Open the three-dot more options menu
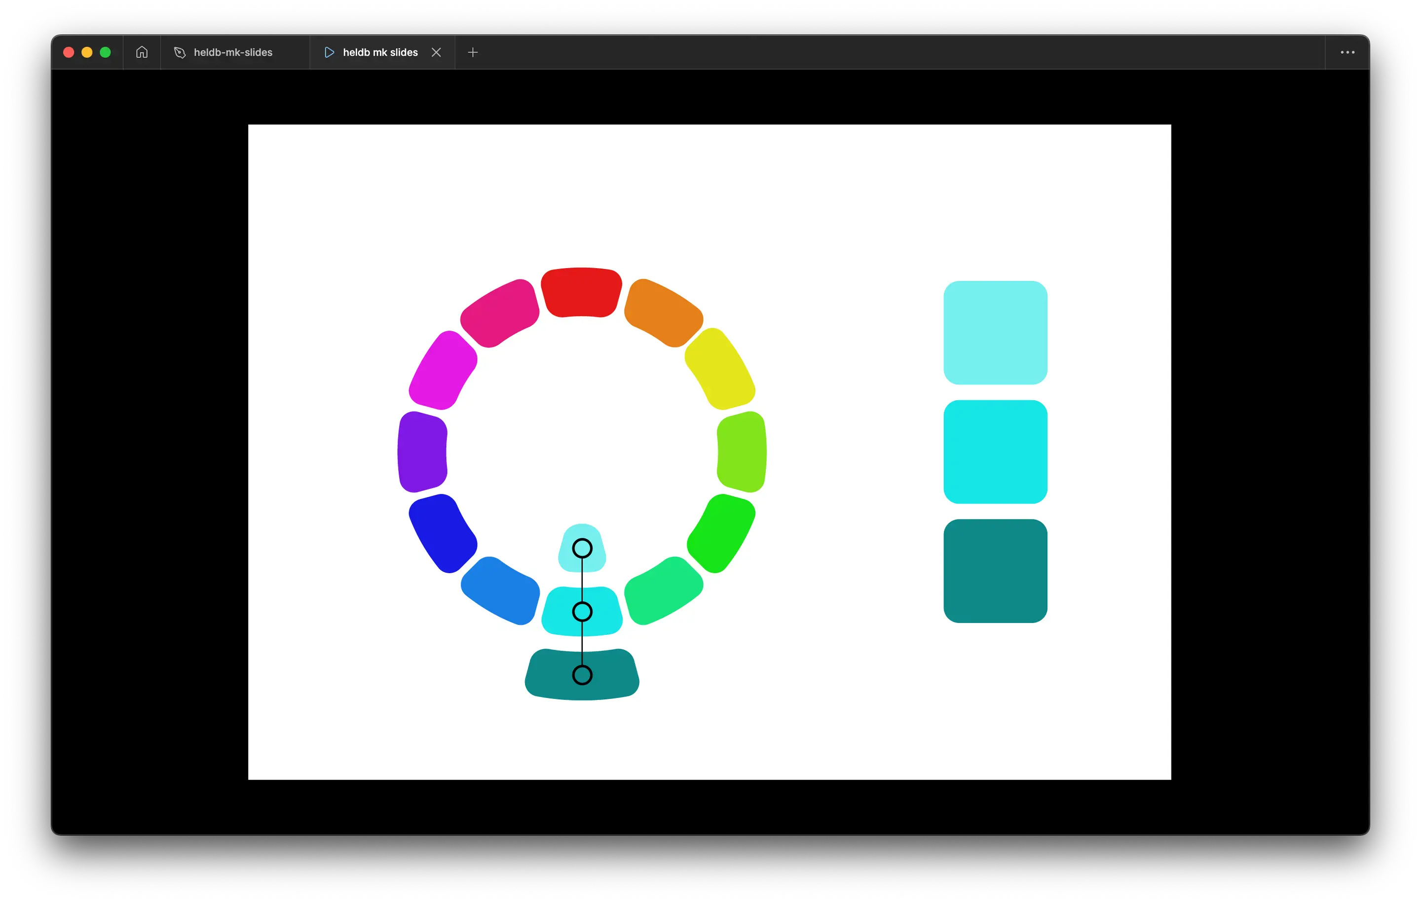 pos(1347,52)
